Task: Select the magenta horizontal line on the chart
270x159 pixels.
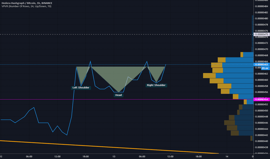Action: click(127, 99)
